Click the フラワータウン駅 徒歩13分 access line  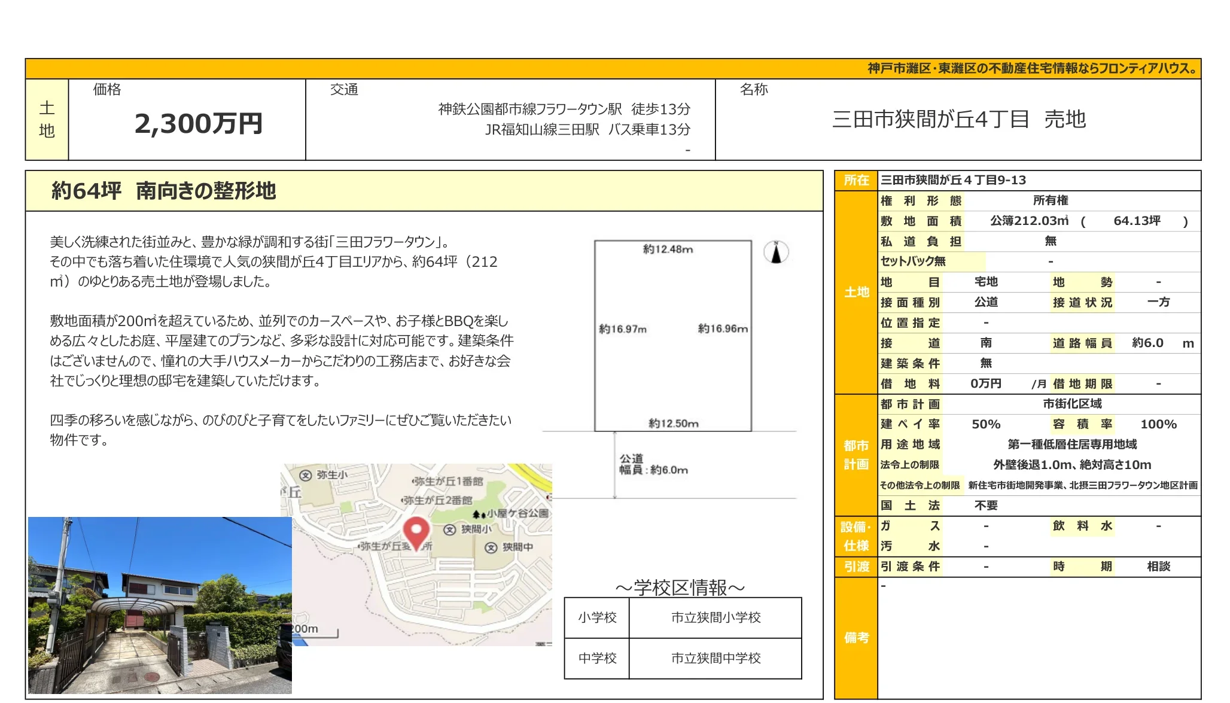564,109
